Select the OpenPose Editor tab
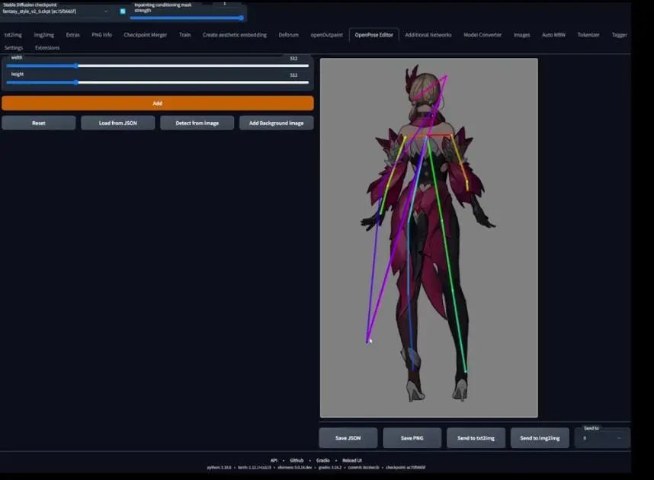Image resolution: width=654 pixels, height=480 pixels. click(x=373, y=35)
